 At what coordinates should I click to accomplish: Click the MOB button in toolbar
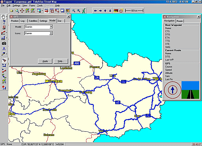(116, 11)
